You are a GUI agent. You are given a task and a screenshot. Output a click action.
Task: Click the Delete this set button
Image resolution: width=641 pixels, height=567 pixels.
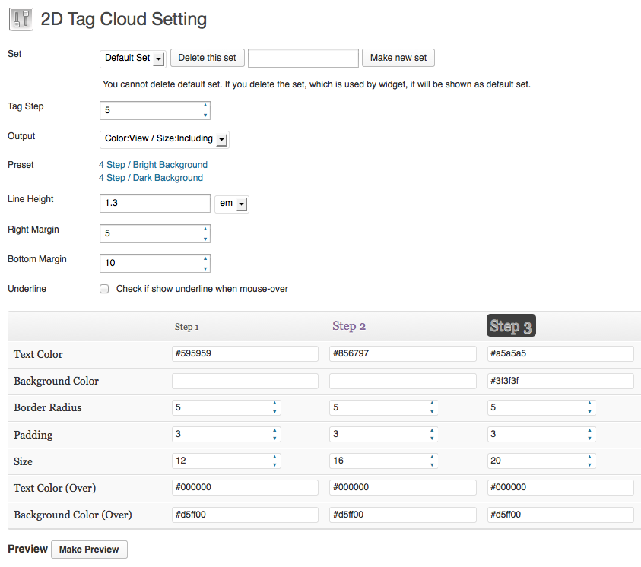(208, 58)
